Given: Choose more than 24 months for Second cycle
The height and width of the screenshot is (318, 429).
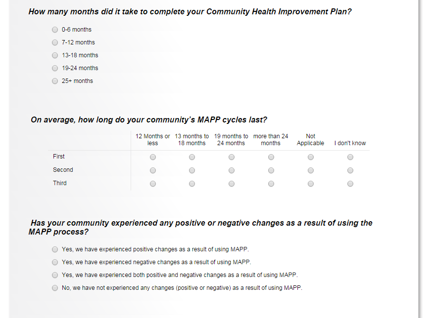Looking at the screenshot, I should (271, 170).
